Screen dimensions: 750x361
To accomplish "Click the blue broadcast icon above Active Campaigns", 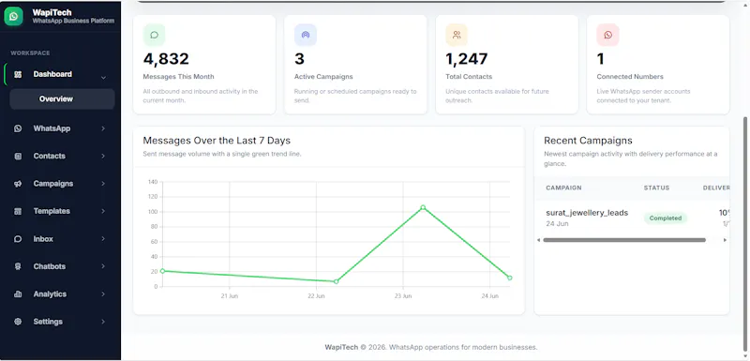I will tap(306, 35).
